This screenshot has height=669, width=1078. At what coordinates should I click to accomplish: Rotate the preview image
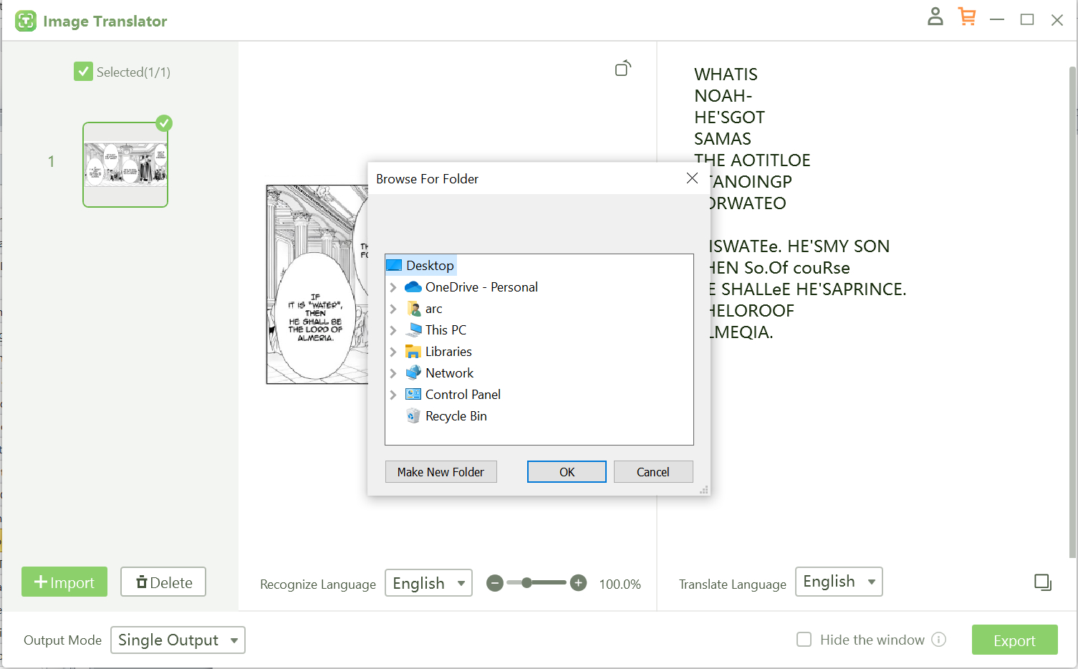(x=622, y=67)
